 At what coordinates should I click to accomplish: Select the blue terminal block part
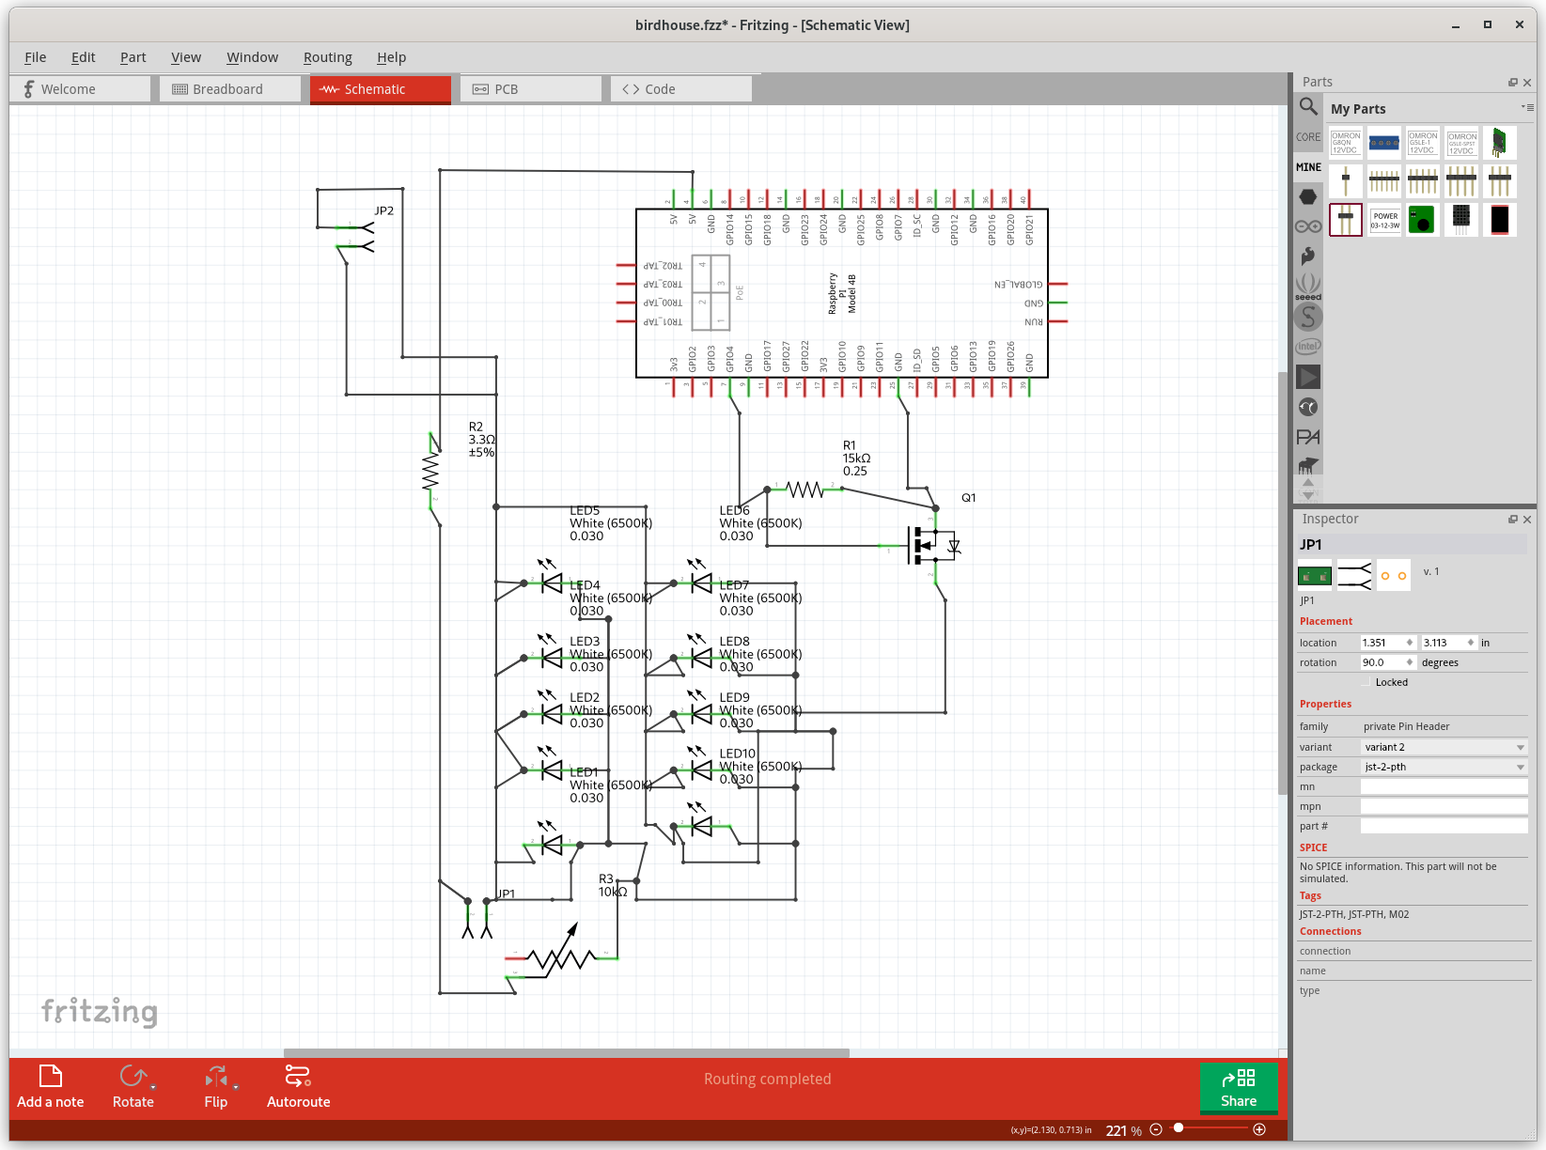tap(1384, 143)
